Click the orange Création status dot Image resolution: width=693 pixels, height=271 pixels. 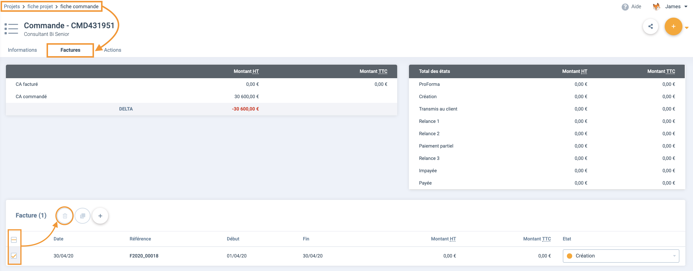point(570,256)
